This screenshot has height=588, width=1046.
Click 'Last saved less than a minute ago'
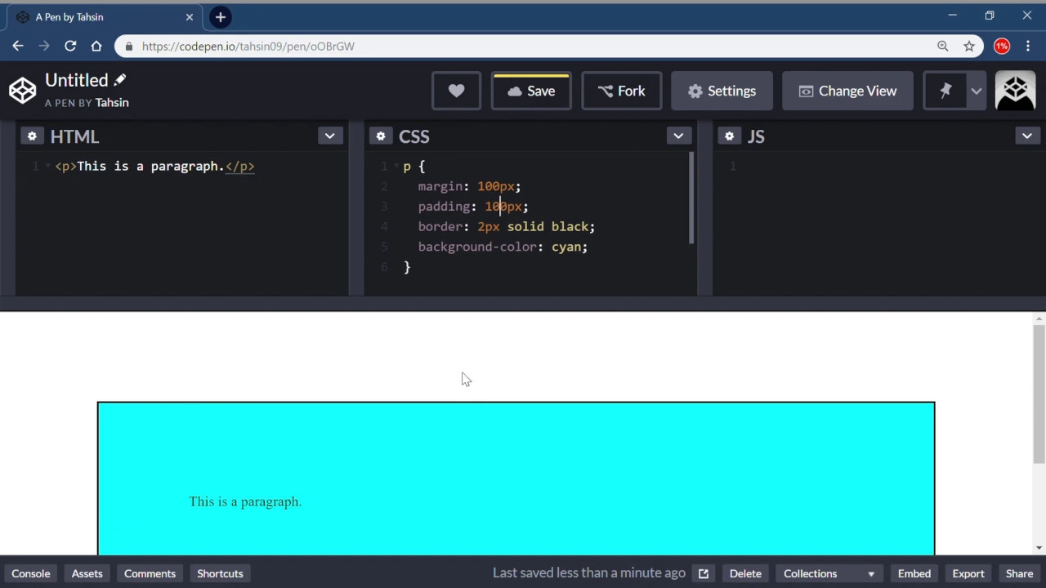tap(589, 573)
